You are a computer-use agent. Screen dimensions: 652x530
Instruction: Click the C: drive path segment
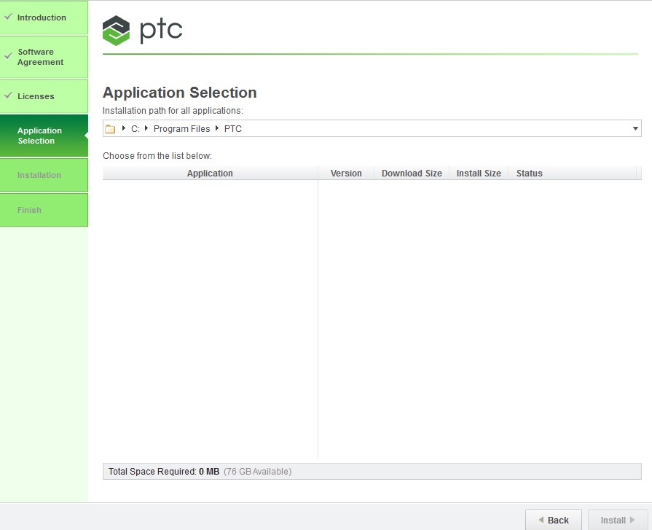135,129
